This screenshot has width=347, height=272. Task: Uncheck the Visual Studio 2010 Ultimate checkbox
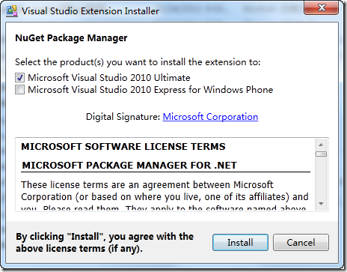click(19, 78)
